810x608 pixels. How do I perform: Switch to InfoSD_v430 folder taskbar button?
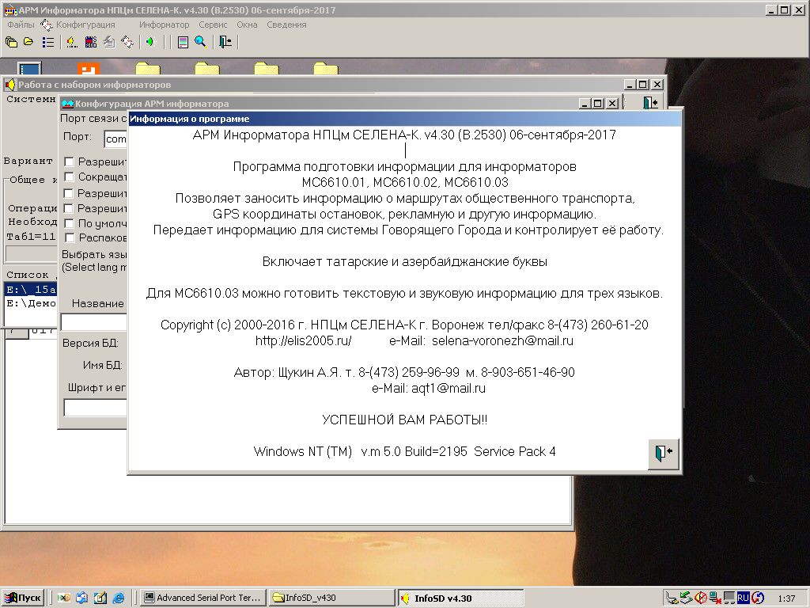[x=332, y=598]
